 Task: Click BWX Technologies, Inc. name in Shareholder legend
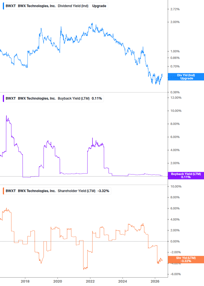tap(37, 191)
